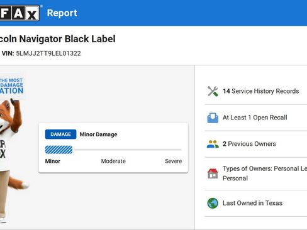Click the Severe severity label
The width and height of the screenshot is (307, 230).
(x=173, y=161)
